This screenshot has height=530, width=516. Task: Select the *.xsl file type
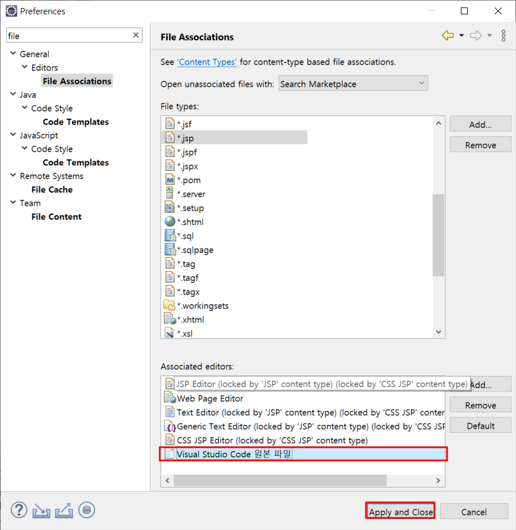185,333
